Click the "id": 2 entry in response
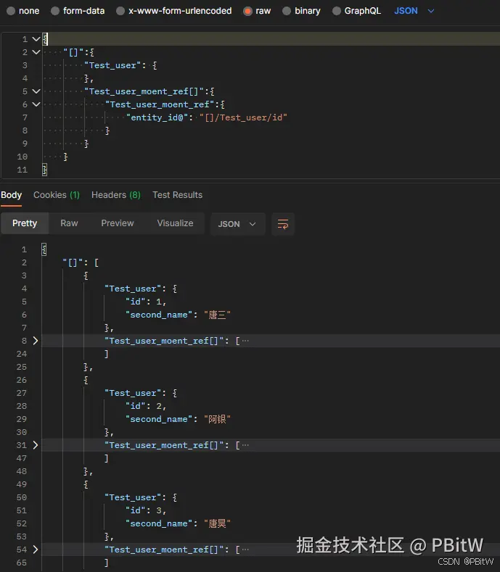Viewport: 500px width, 572px height. [x=146, y=406]
